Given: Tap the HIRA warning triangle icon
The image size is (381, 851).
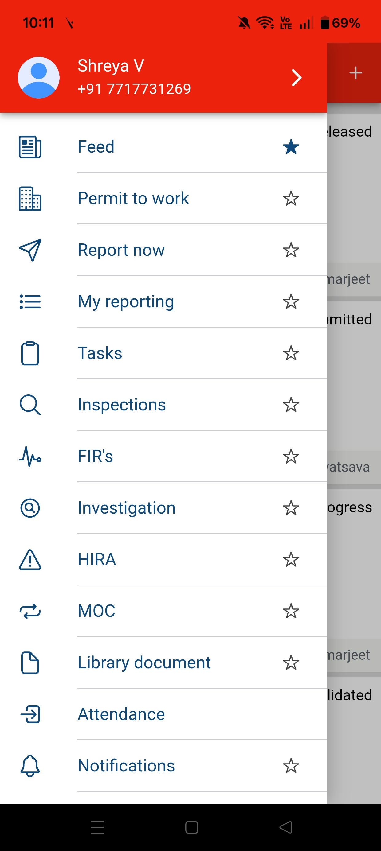Looking at the screenshot, I should (x=30, y=560).
